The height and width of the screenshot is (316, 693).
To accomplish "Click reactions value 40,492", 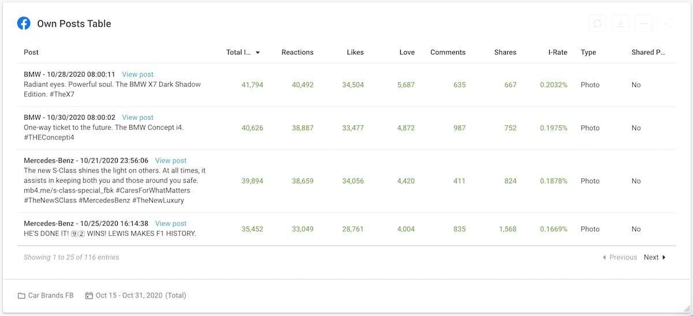I will tap(303, 85).
